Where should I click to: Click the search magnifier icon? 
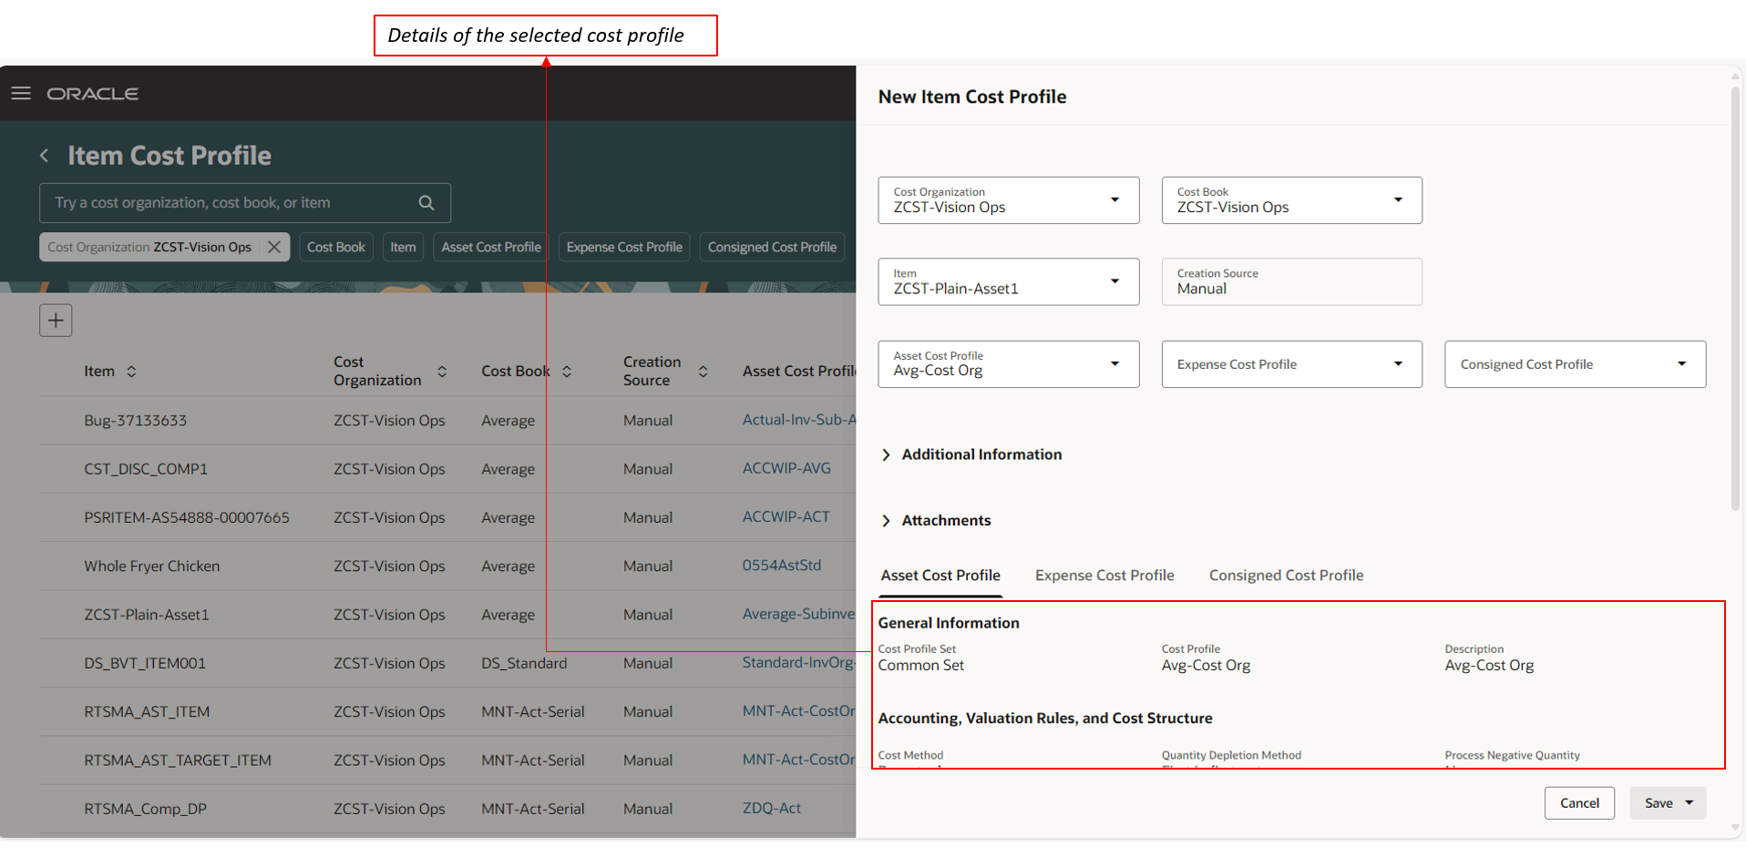tap(426, 203)
